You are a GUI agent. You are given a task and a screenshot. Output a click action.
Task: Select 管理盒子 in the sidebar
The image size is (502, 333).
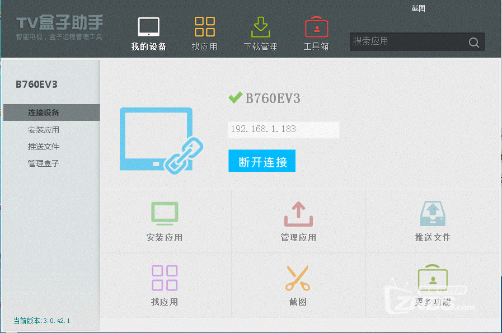(x=44, y=163)
